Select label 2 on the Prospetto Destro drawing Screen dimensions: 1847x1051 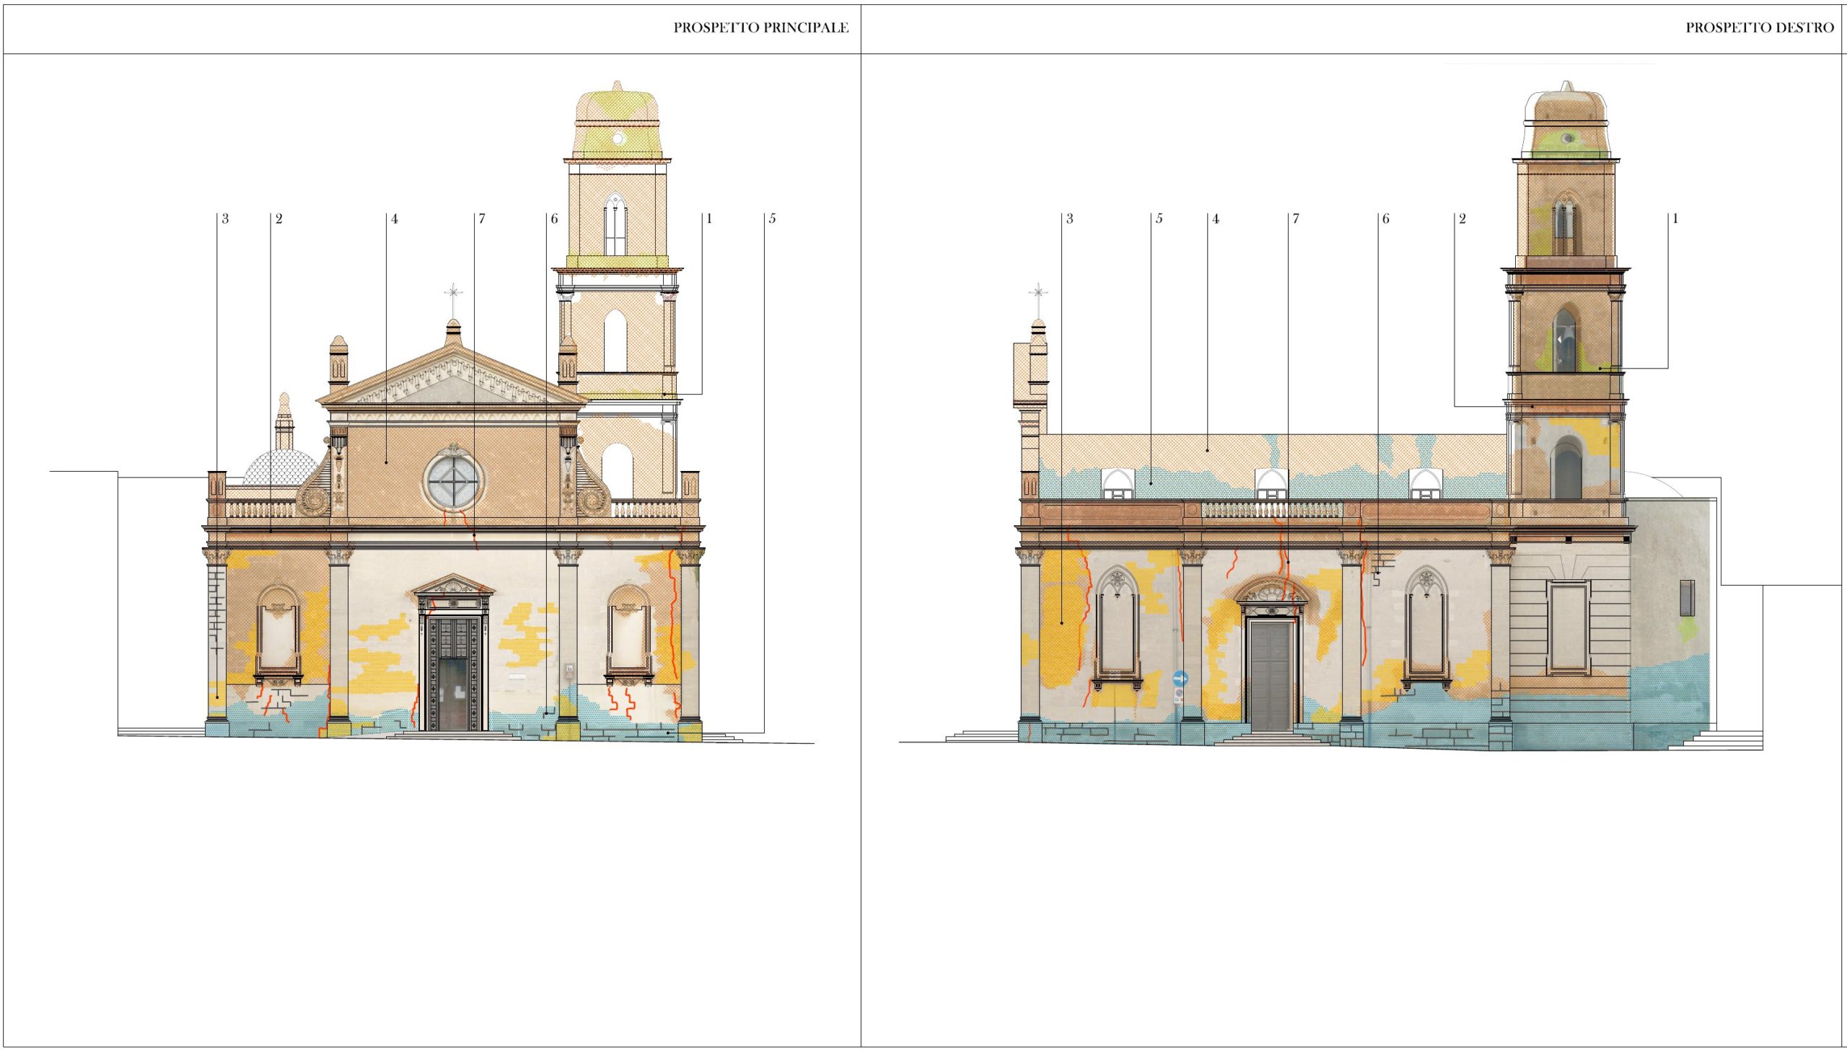point(1462,219)
